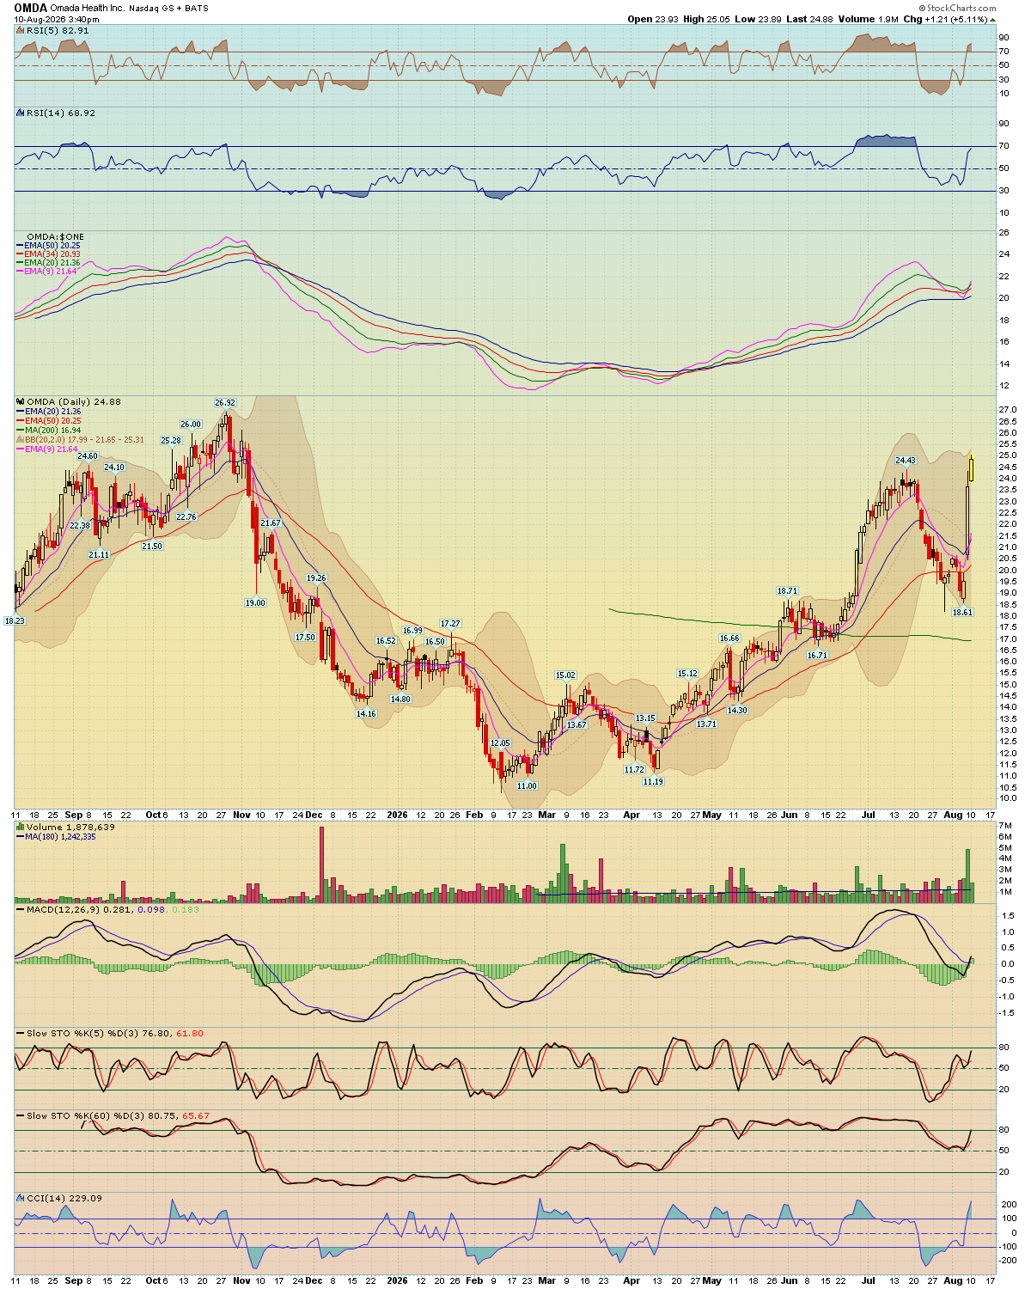Image resolution: width=1031 pixels, height=1289 pixels.
Task: Click the Last 24.88 header value
Action: (809, 19)
